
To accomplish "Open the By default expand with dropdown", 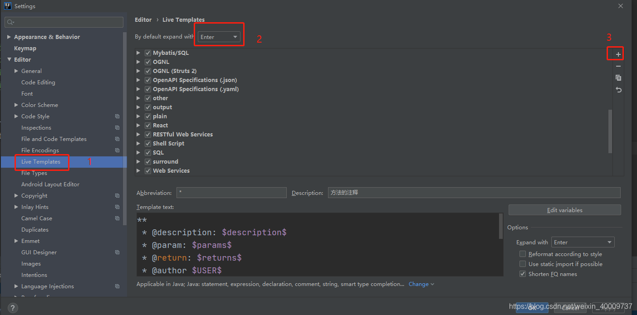I will point(219,37).
